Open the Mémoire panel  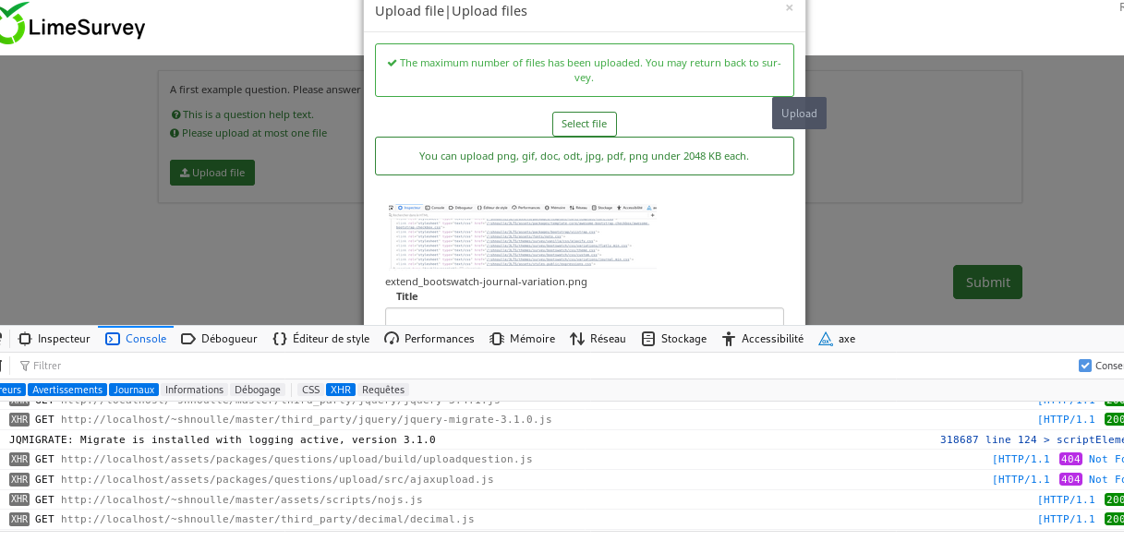point(522,339)
